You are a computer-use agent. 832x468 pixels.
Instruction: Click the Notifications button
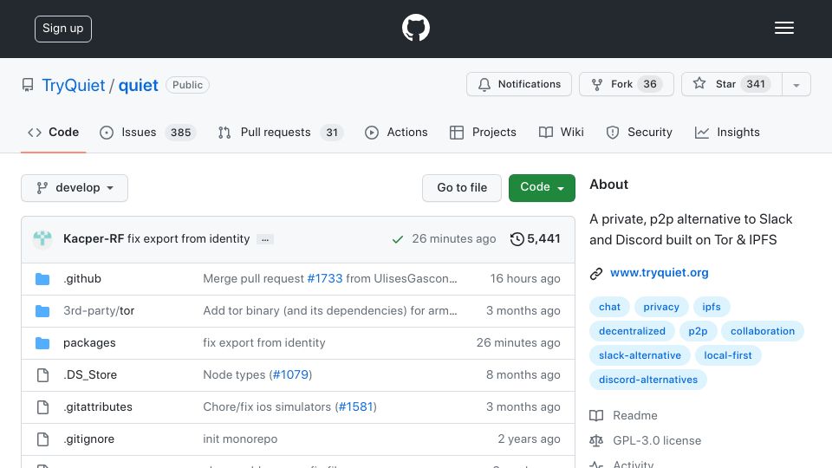pyautogui.click(x=519, y=84)
